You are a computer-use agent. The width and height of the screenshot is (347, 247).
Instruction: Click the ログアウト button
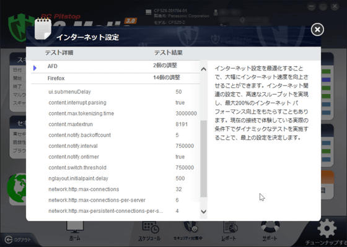coord(18,240)
